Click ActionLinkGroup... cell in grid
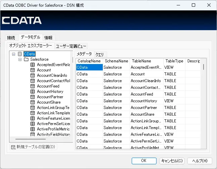 tap(146, 121)
